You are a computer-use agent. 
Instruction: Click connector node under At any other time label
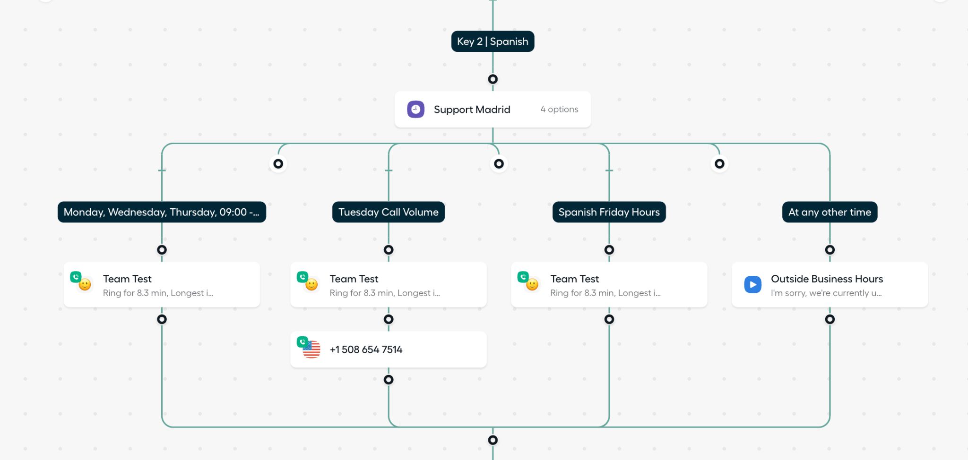[x=830, y=250]
